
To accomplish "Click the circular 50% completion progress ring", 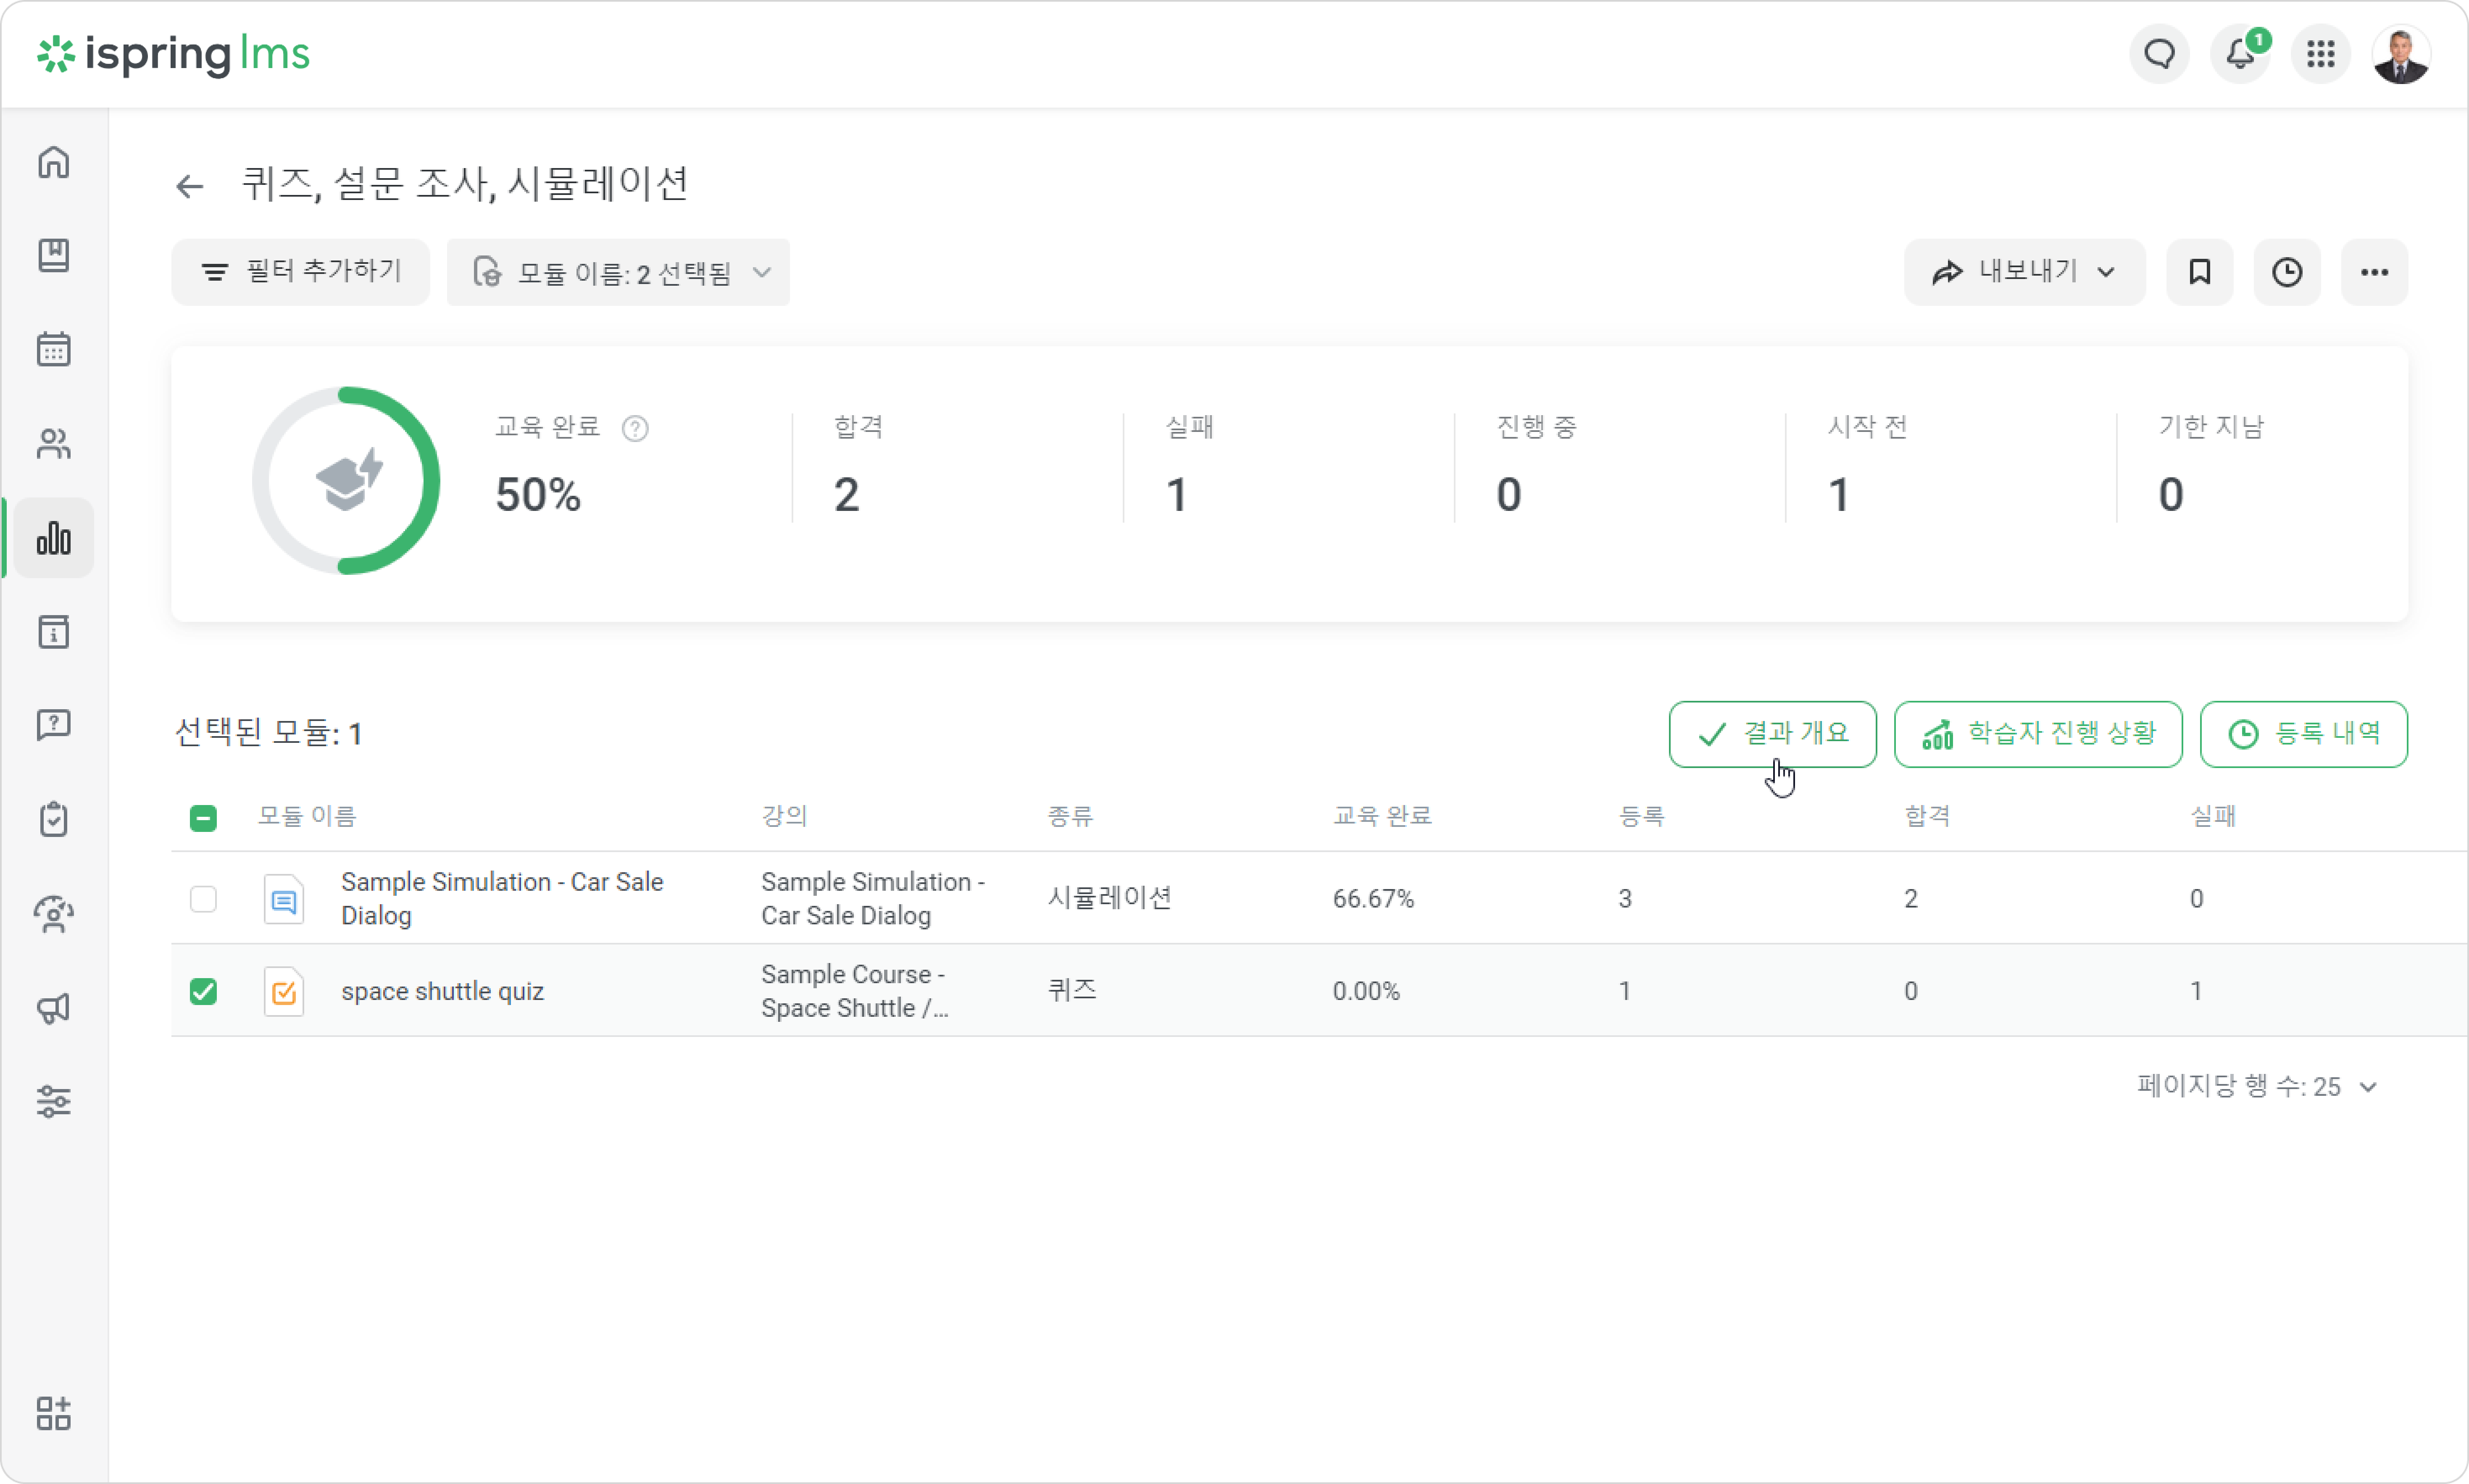I will point(346,481).
